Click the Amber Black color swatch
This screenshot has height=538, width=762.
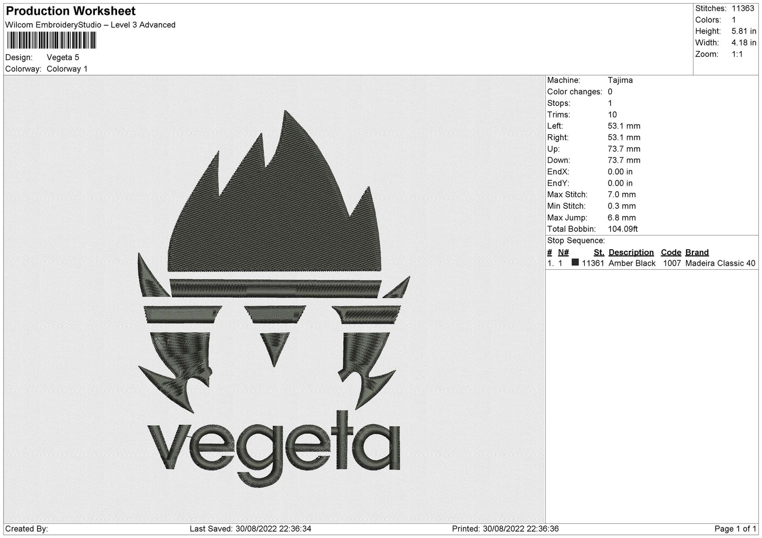(x=575, y=262)
